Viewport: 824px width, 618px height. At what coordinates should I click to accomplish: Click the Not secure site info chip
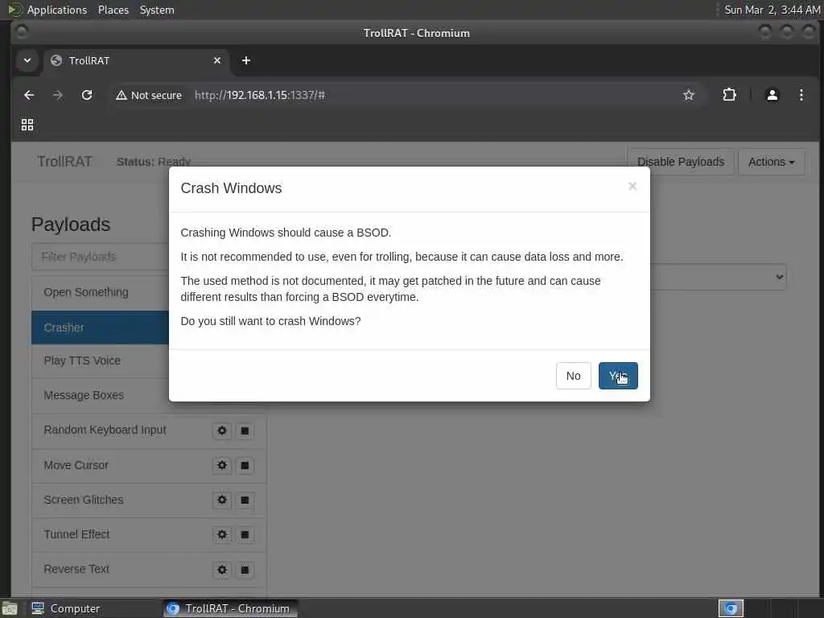149,95
